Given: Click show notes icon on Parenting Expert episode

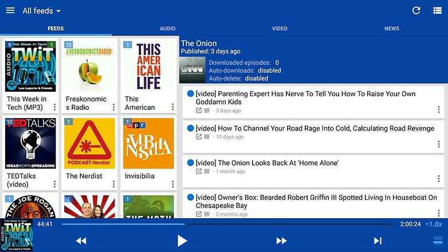Looking at the screenshot, I should click(x=207, y=111).
